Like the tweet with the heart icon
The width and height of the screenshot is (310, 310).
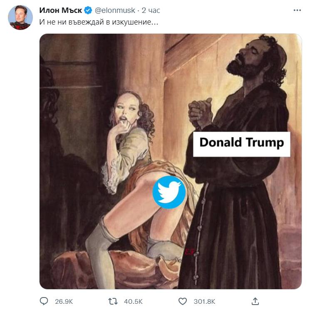[x=182, y=300]
